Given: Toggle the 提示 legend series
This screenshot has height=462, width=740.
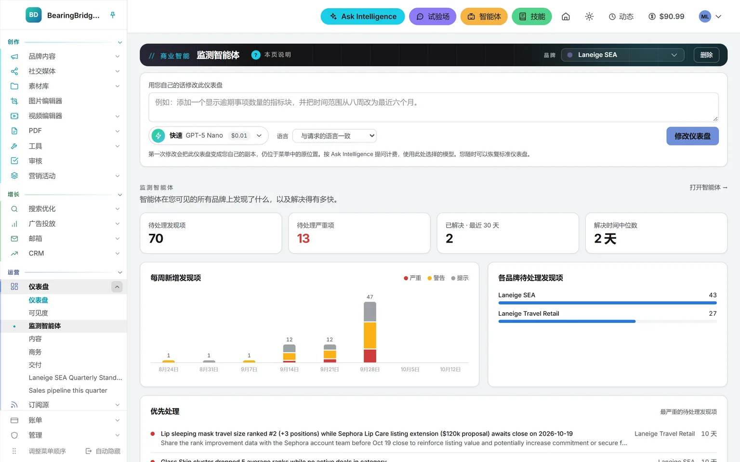Looking at the screenshot, I should pyautogui.click(x=460, y=278).
